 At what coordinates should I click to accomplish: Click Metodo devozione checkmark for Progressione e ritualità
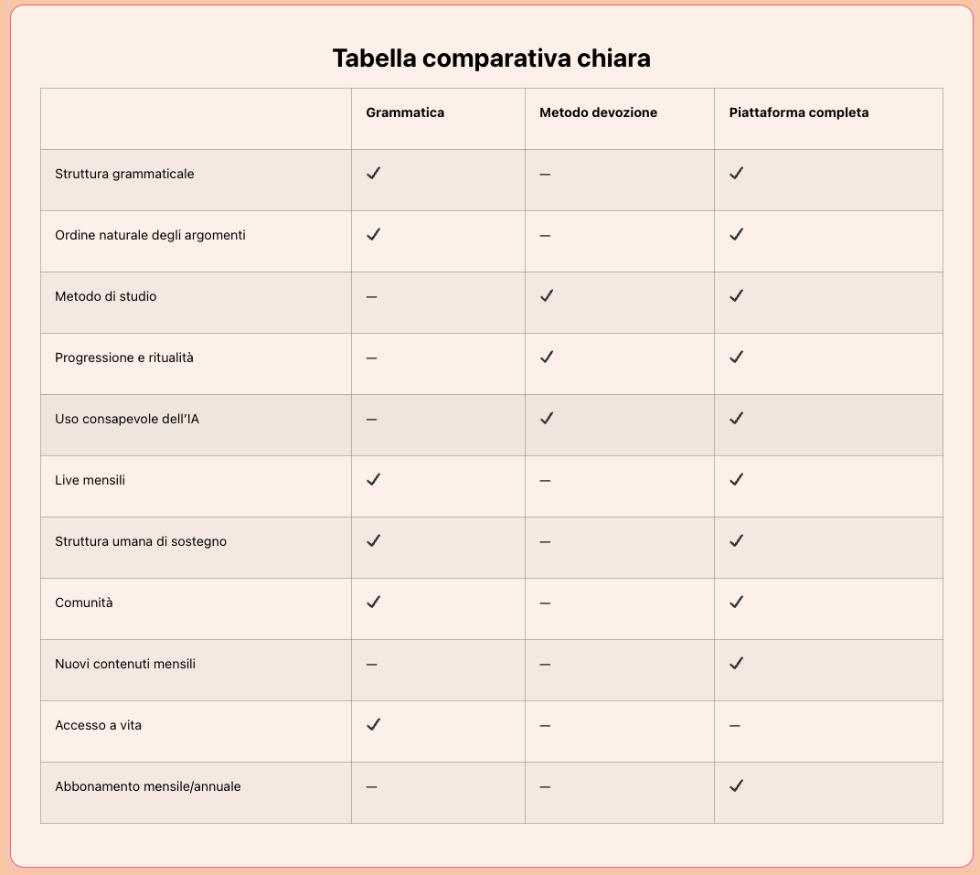pos(547,357)
